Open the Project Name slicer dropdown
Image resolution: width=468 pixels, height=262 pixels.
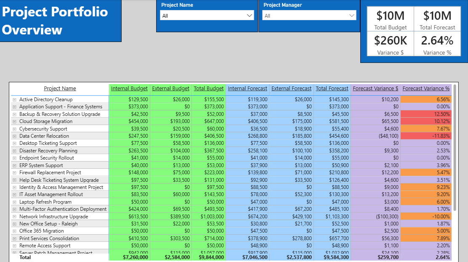pyautogui.click(x=207, y=16)
